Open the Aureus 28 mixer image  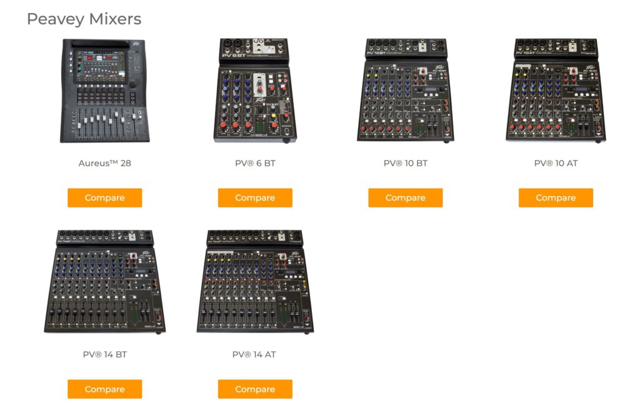pos(105,91)
